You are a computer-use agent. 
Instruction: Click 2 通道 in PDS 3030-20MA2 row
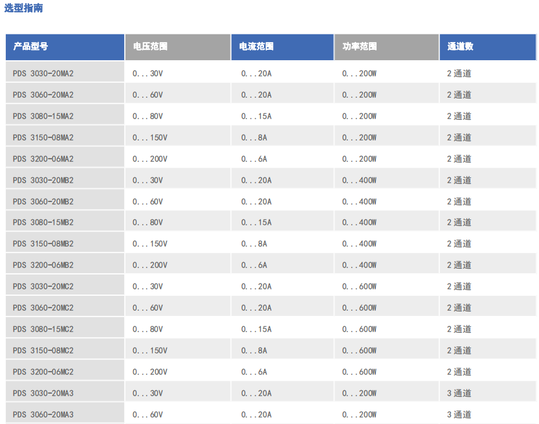459,74
